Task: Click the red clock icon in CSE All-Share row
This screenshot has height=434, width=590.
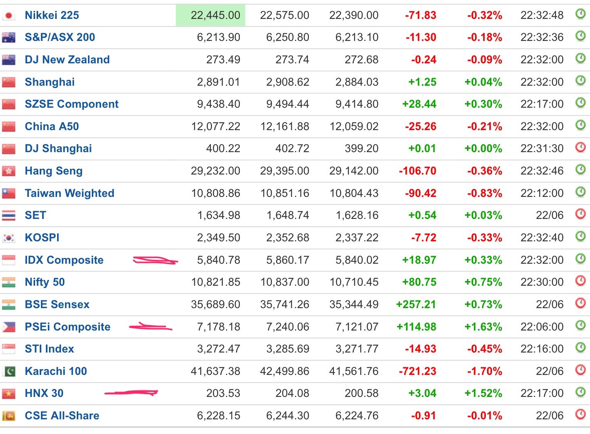Action: [x=580, y=414]
